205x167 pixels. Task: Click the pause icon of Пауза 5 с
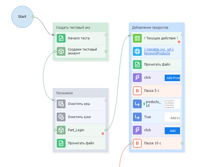pyautogui.click(x=137, y=90)
